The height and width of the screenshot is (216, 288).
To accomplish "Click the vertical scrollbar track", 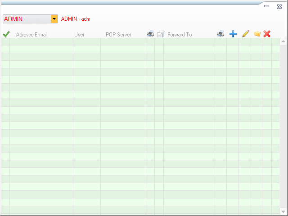I will pos(283,126).
